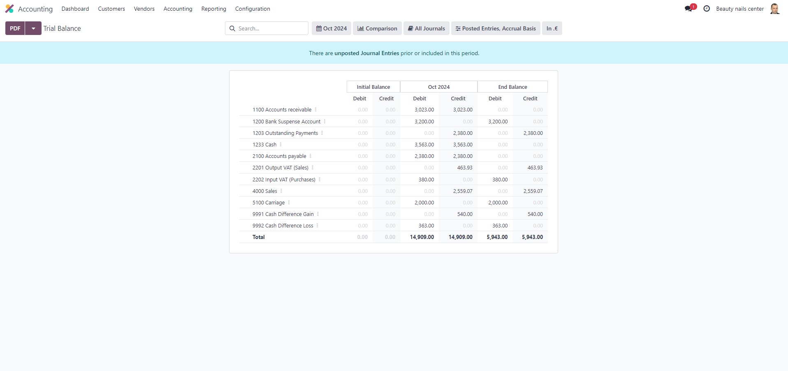The height and width of the screenshot is (371, 788).
Task: Open the Oct 2024 date filter
Action: [331, 28]
